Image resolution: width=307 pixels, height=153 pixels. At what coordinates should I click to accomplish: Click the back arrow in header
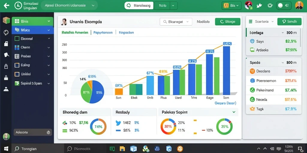click(x=7, y=5)
